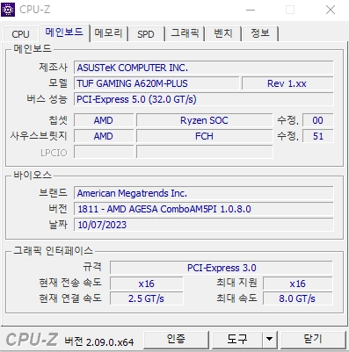Screen dimensions: 349x352
Task: Click the Ryzen SOC chipset field
Action: click(204, 120)
